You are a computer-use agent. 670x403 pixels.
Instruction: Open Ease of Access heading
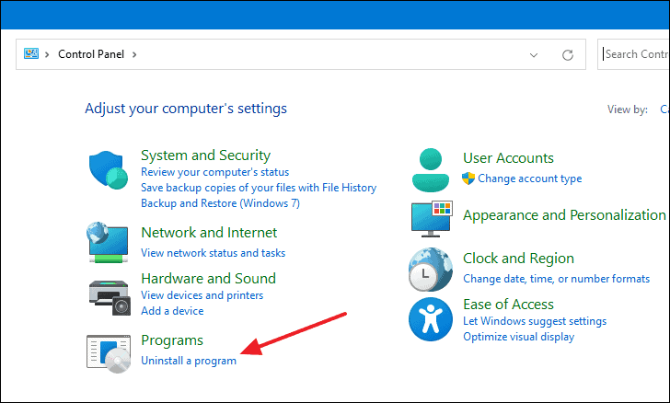pos(508,305)
